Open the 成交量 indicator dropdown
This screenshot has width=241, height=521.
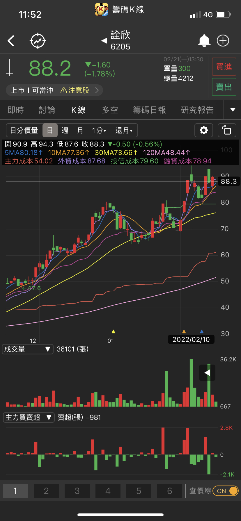pos(28,349)
